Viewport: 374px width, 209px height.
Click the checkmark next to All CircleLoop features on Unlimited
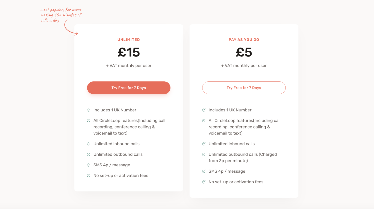pos(88,120)
